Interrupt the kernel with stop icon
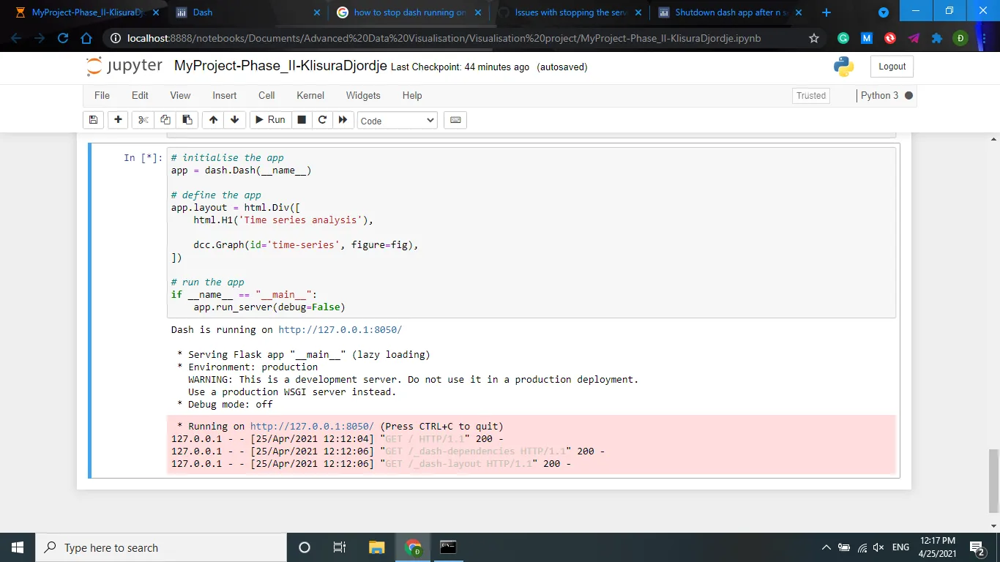This screenshot has height=562, width=1000. [x=301, y=120]
